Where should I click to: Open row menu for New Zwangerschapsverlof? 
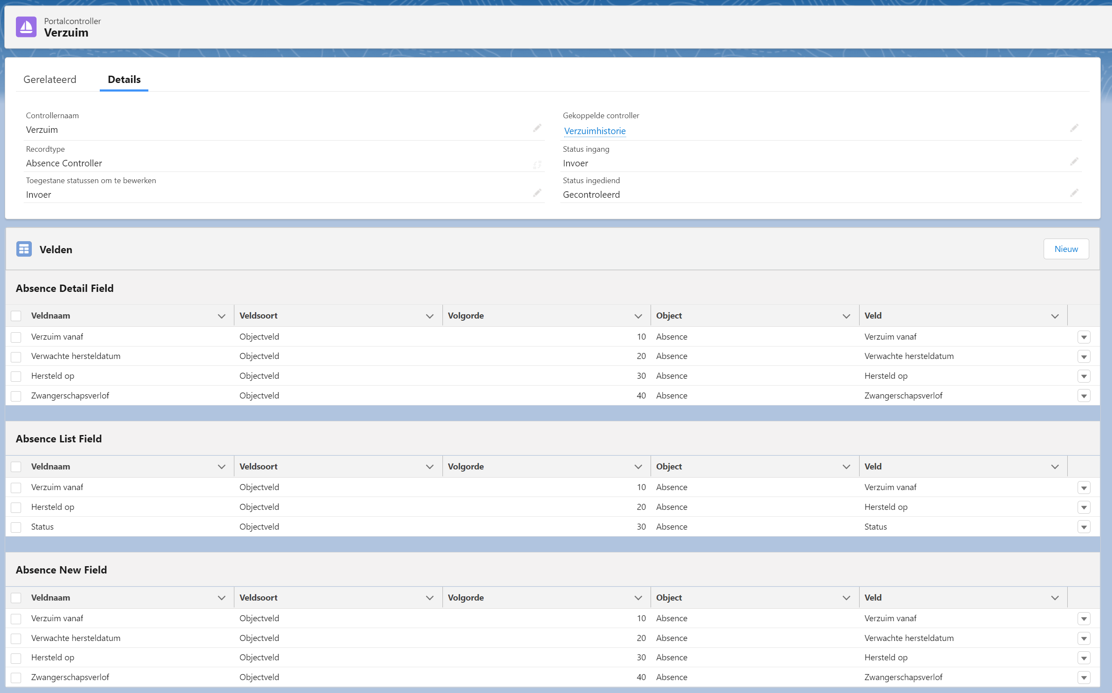point(1084,678)
